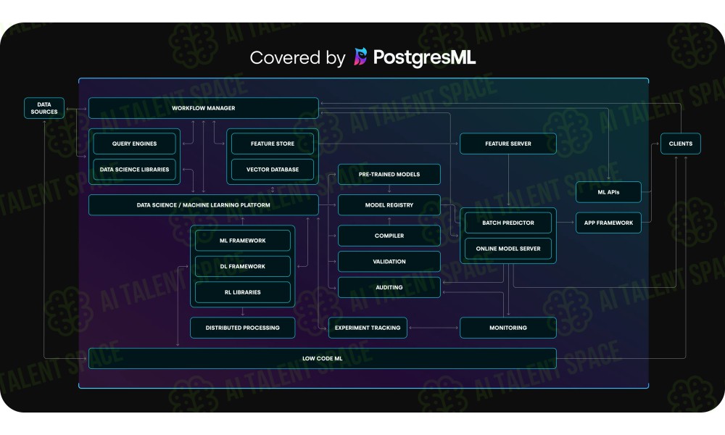Click the "QUERY ENGINES" box
The image size is (725, 435).
(x=135, y=144)
